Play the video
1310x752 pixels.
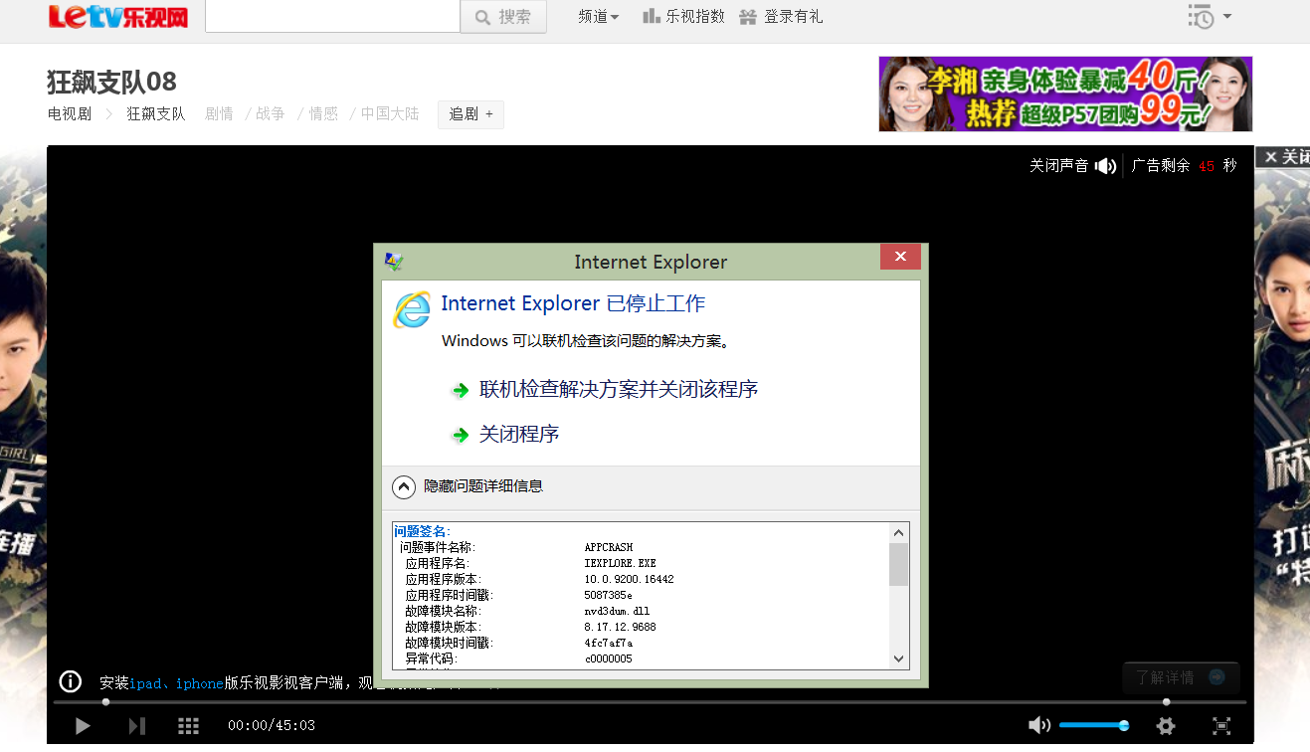tap(83, 726)
